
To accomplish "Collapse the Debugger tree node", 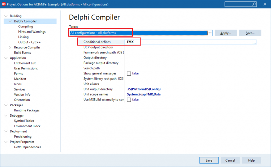I will pyautogui.click(x=6, y=116).
